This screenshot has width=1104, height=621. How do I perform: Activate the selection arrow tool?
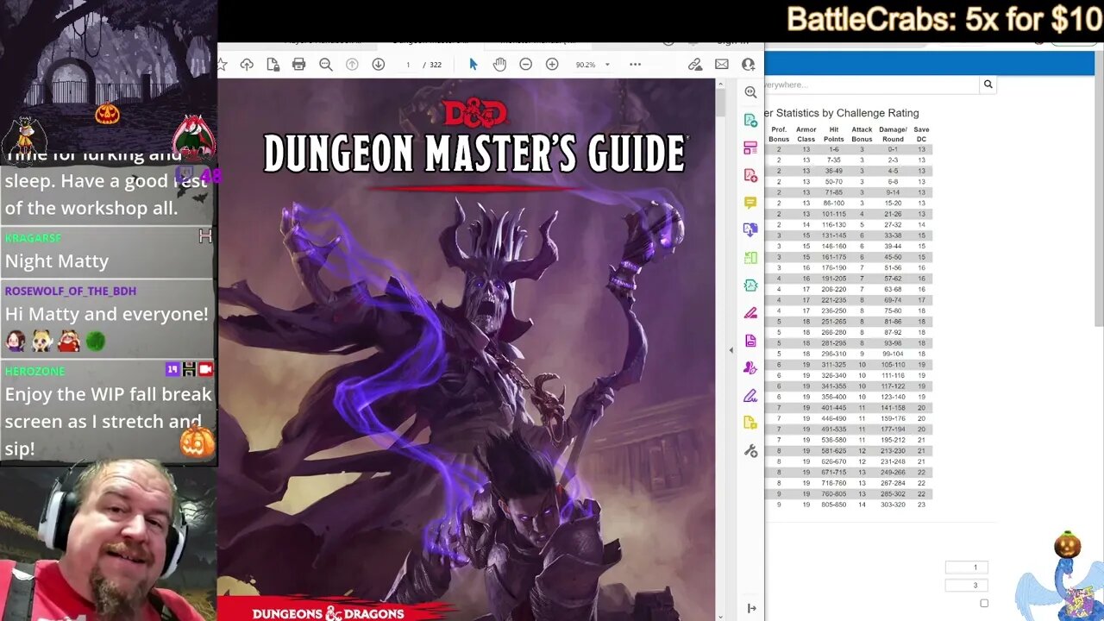tap(473, 65)
